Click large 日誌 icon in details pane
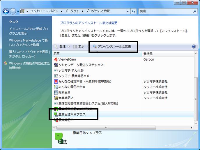 (61, 139)
